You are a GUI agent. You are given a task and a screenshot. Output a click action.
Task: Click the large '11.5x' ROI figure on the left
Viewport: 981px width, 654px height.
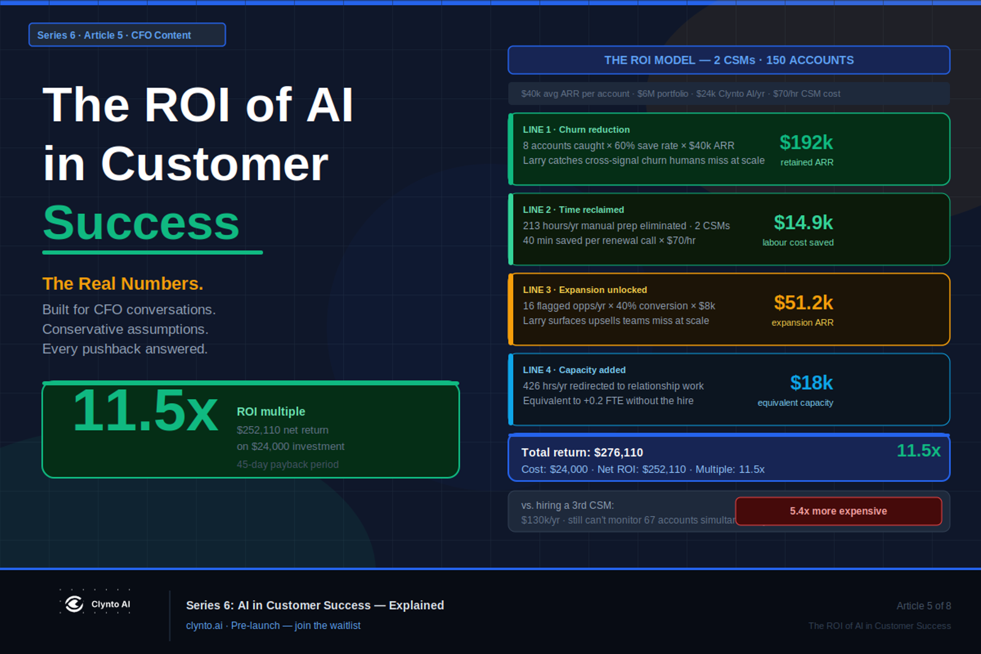click(145, 411)
